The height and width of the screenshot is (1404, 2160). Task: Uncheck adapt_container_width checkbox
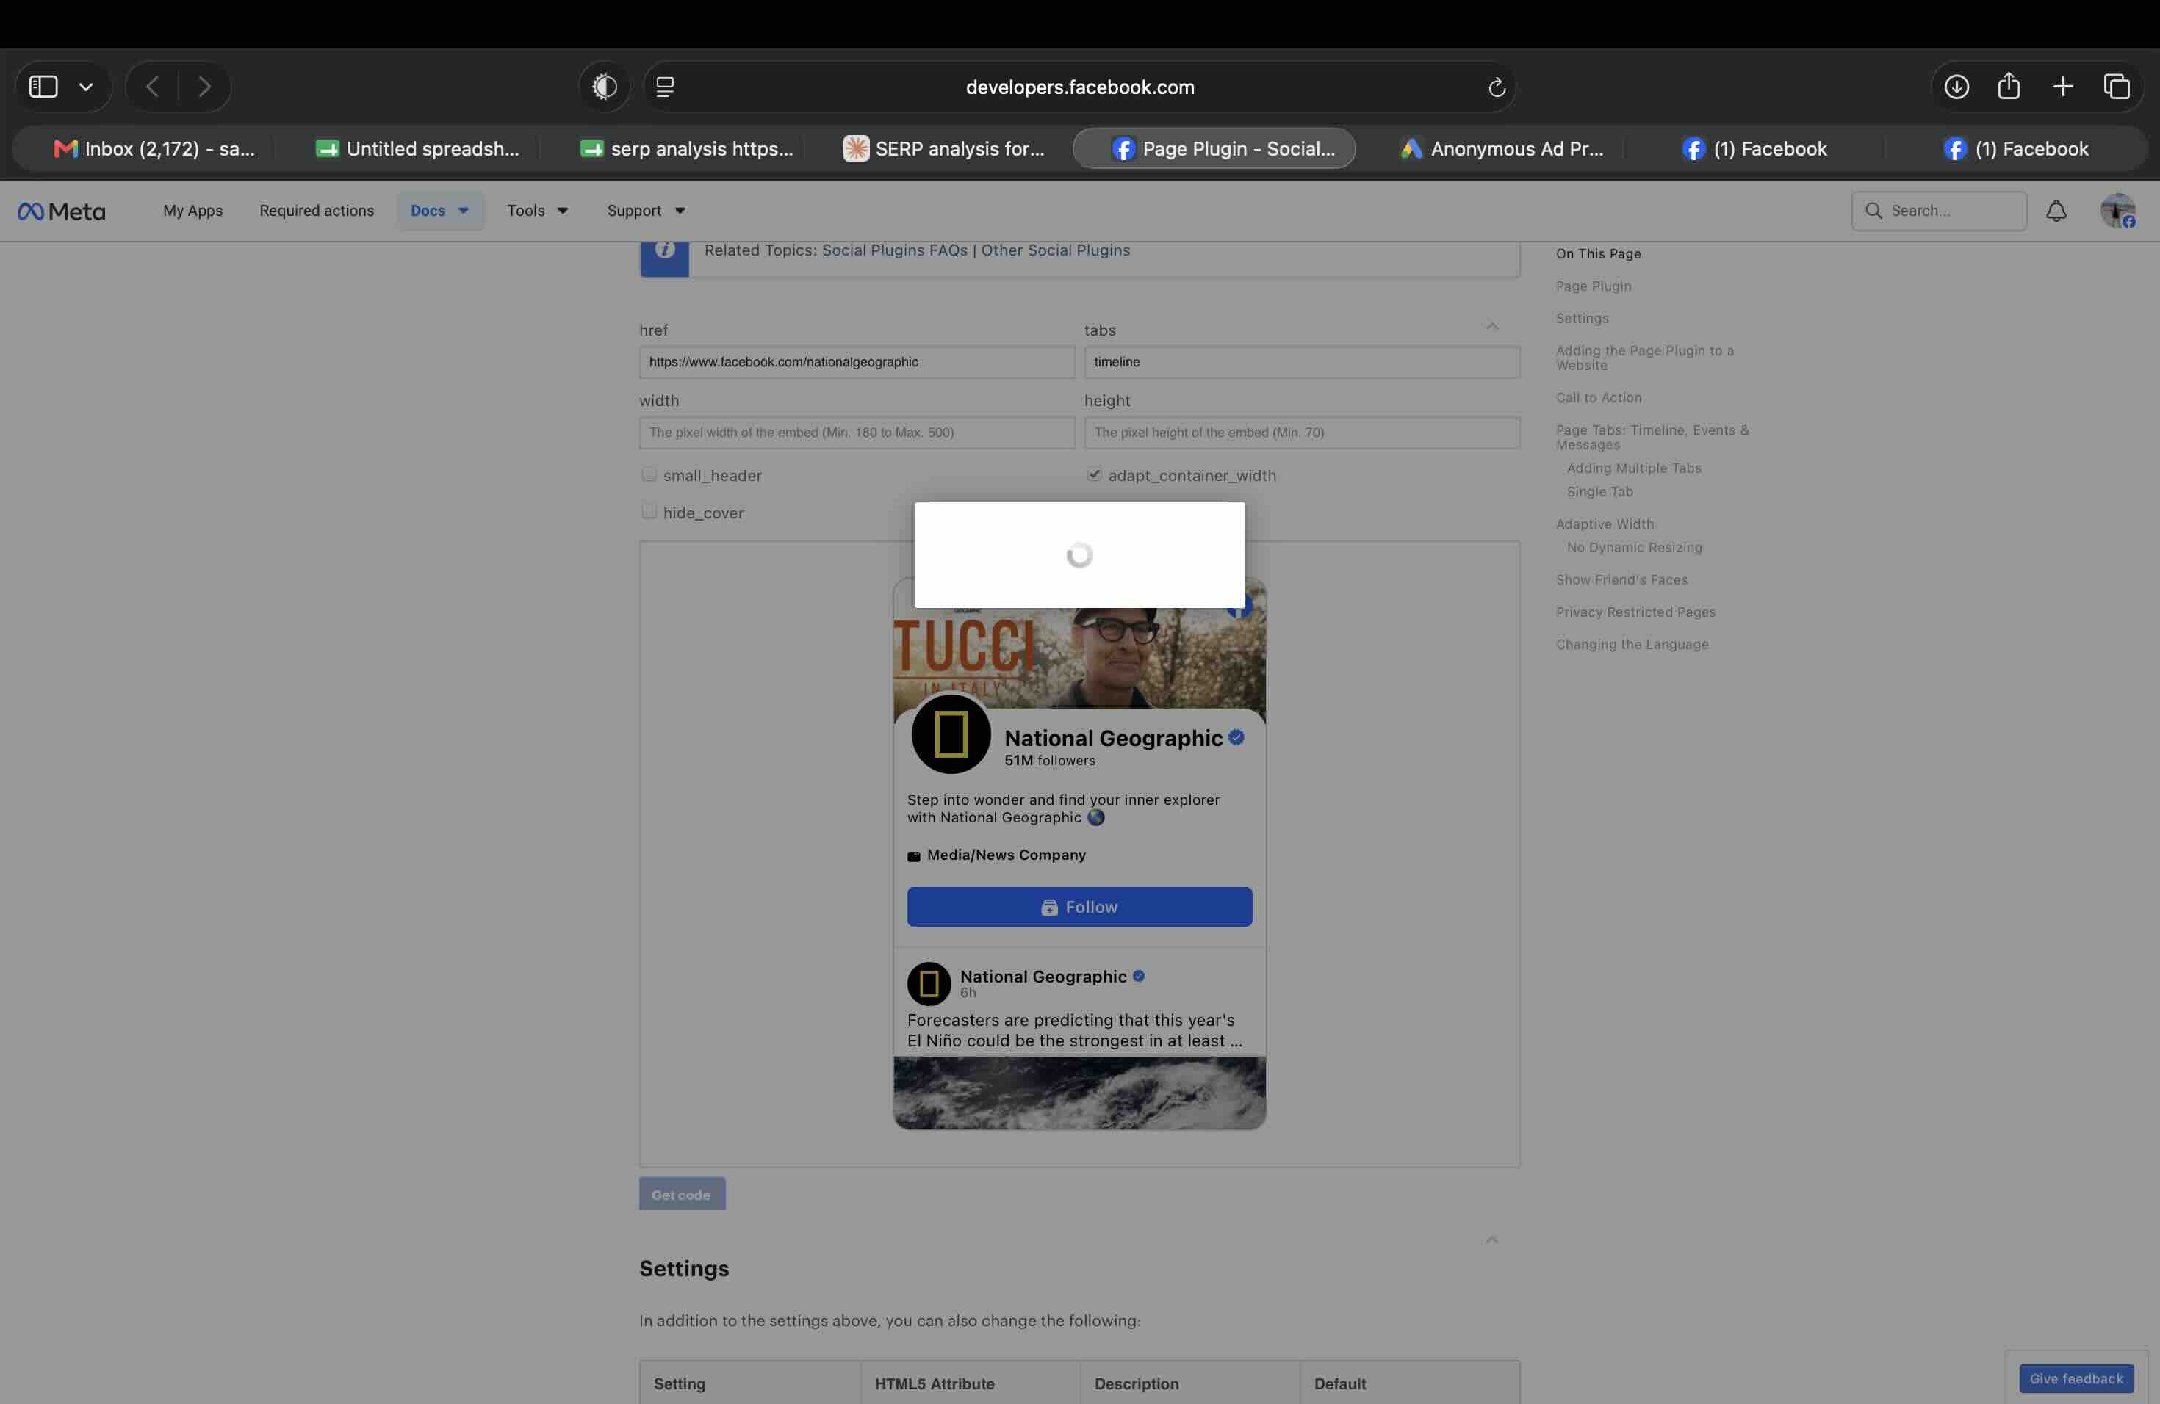coord(1095,474)
